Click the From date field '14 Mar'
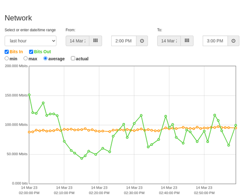This screenshot has height=196, width=244. pyautogui.click(x=78, y=41)
